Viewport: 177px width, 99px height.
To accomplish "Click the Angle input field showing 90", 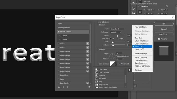I will [x=119, y=53].
